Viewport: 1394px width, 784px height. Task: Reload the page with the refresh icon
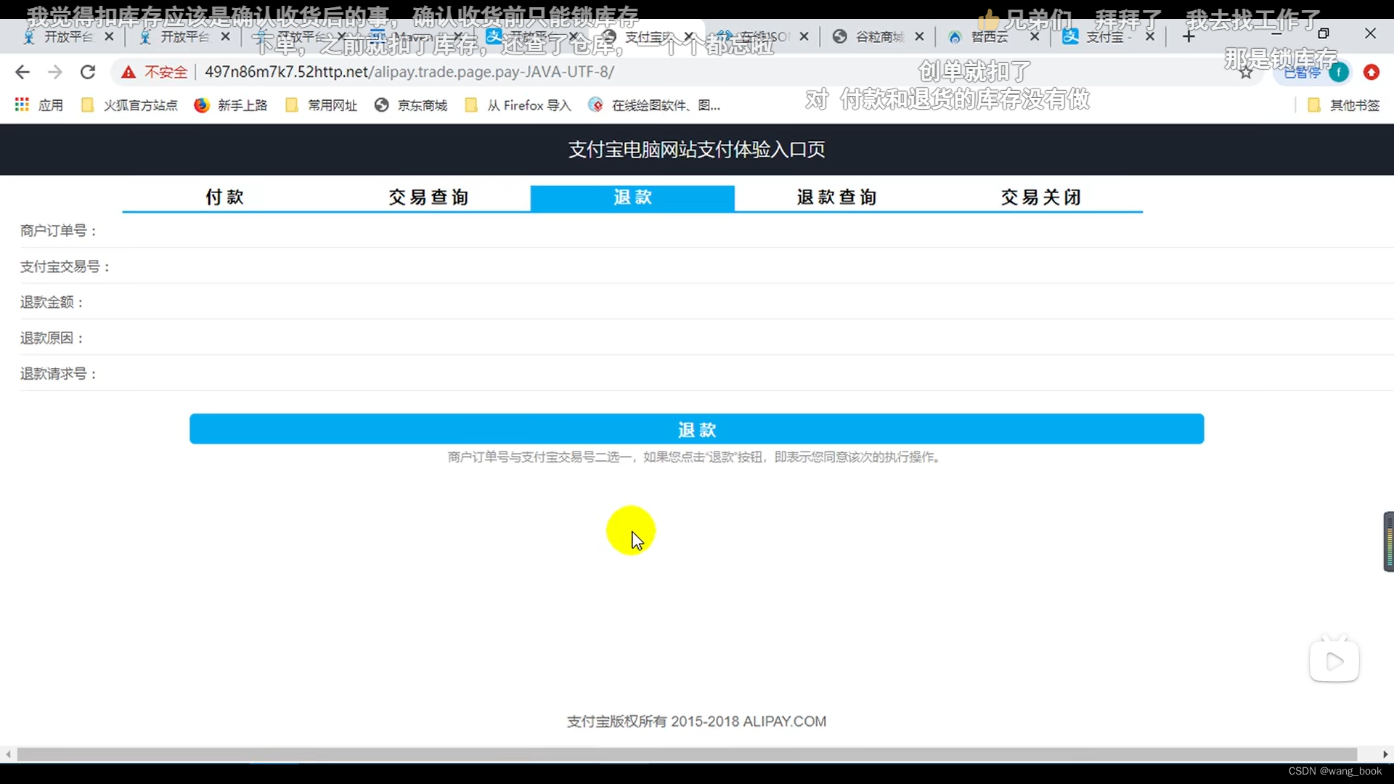click(88, 72)
